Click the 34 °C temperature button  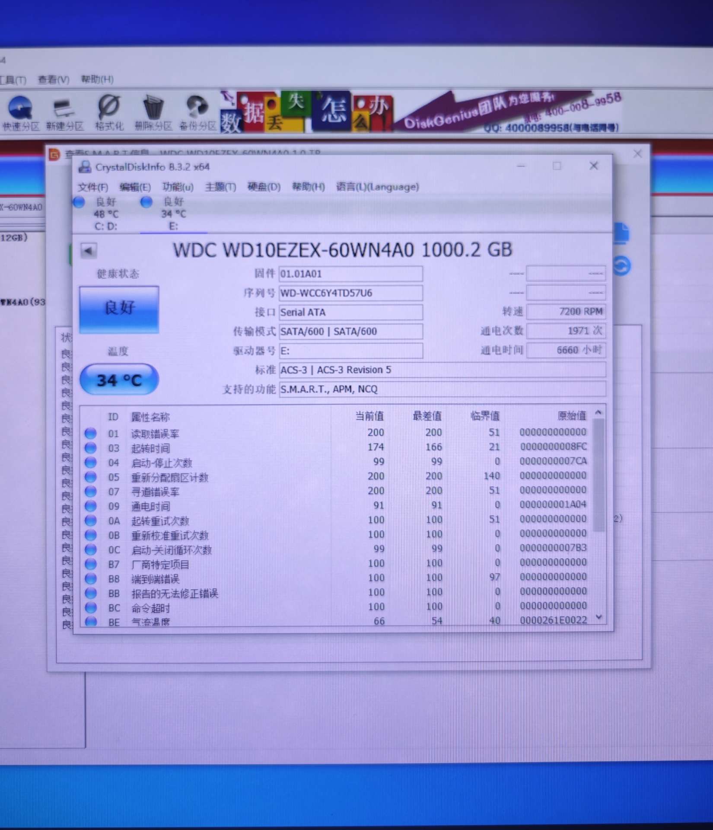119,380
